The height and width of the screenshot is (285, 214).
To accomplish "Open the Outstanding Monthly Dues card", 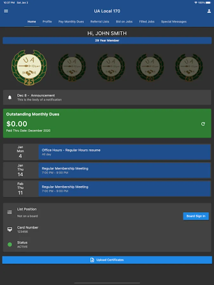I will point(107,123).
